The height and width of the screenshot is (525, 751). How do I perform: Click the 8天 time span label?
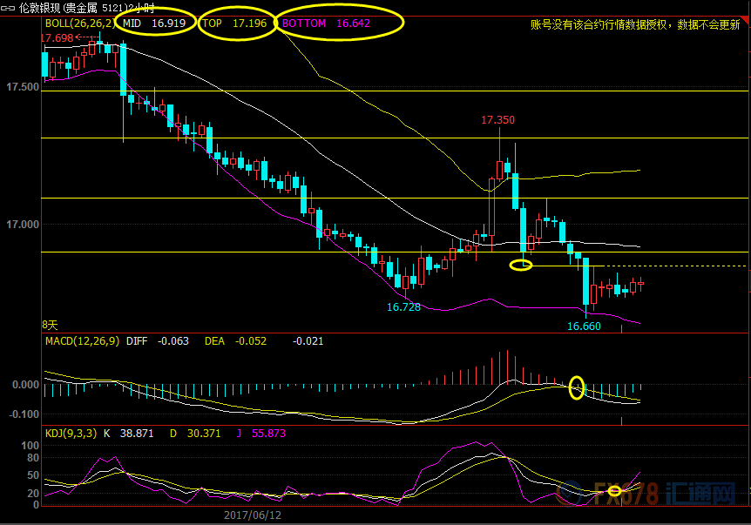50,326
